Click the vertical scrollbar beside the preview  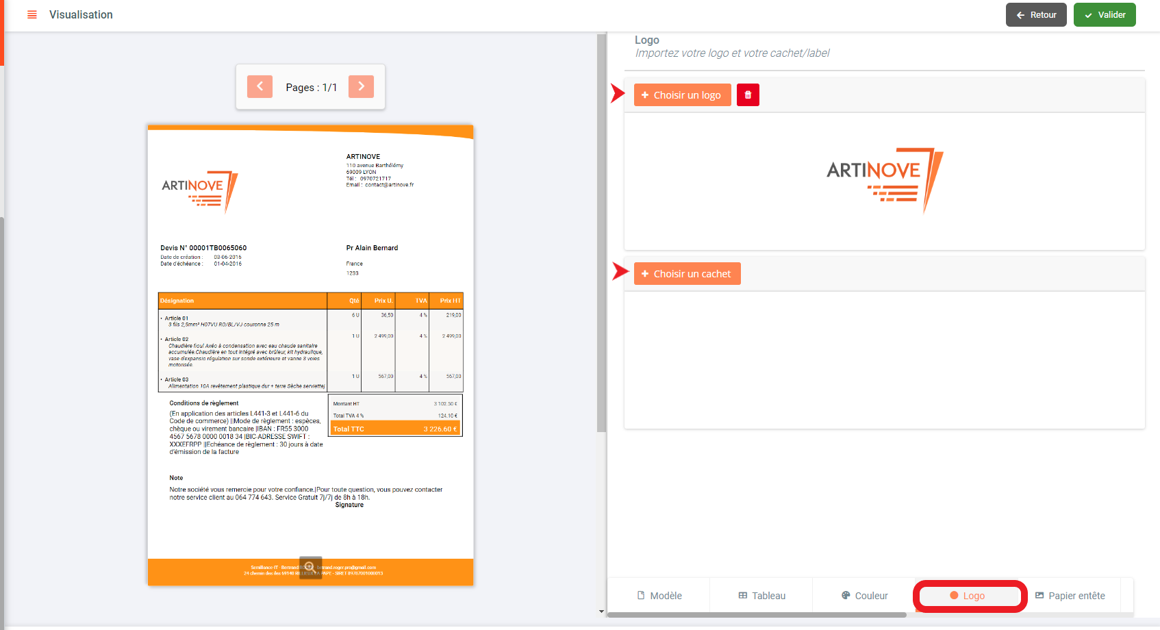click(x=601, y=233)
